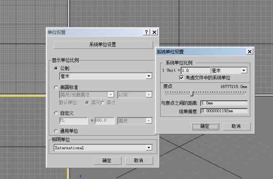
Task: Open the disabled 英尺/分数英寸 dropdown
Action: pos(87,95)
